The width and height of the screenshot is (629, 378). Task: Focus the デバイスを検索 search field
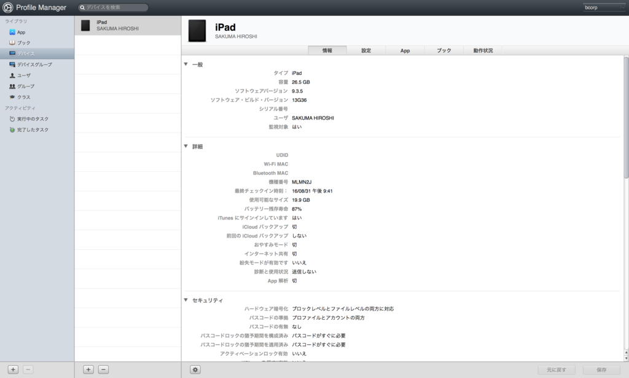(x=113, y=7)
